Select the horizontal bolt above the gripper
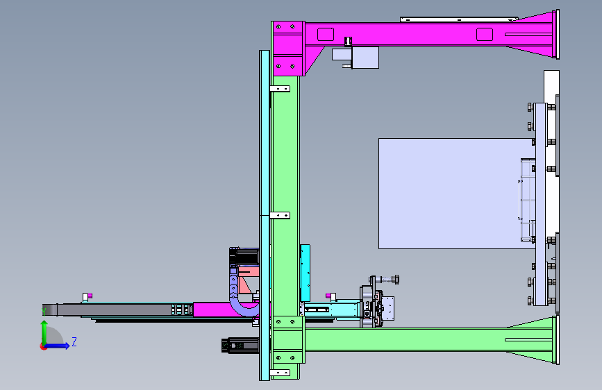Viewport: 602px width, 390px height. (387, 280)
